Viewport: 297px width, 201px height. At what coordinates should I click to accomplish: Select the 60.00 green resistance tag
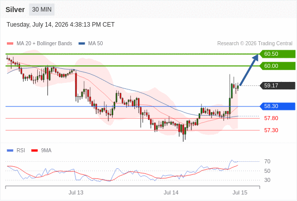(277, 66)
